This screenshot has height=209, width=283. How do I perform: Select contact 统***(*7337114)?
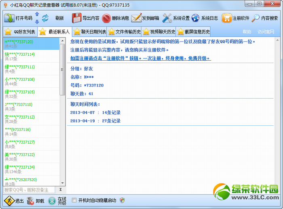tap(32, 57)
